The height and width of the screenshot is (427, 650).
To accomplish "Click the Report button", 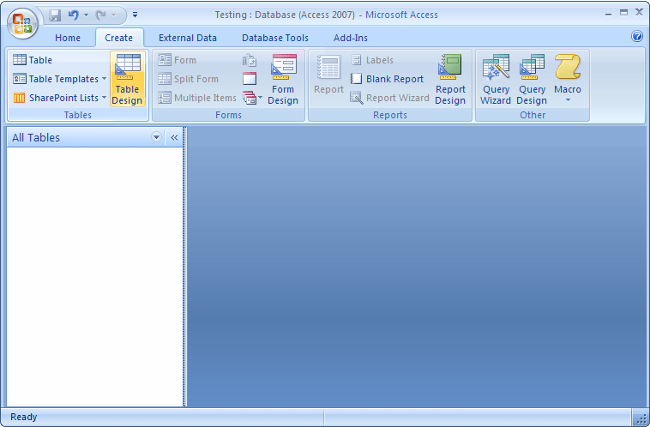I will (328, 75).
